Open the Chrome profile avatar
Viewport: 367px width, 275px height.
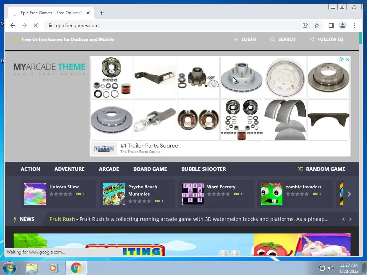342,25
